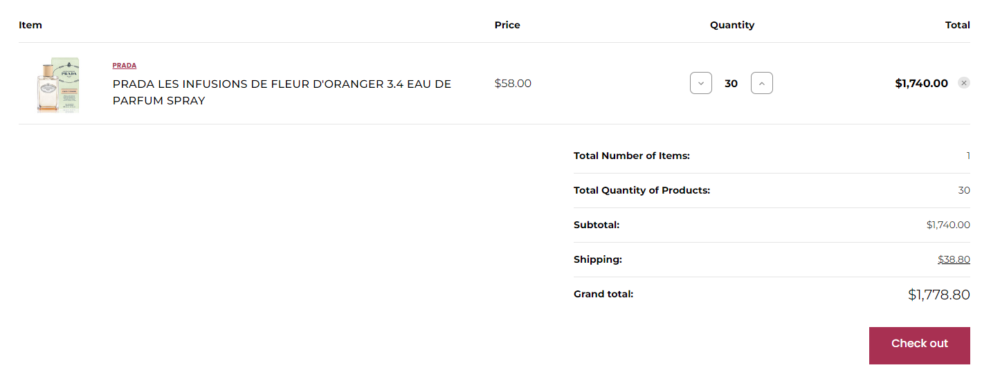Screen dimensions: 1000x381
Task: Click the $1,778.80 grand total amount
Action: 938,295
